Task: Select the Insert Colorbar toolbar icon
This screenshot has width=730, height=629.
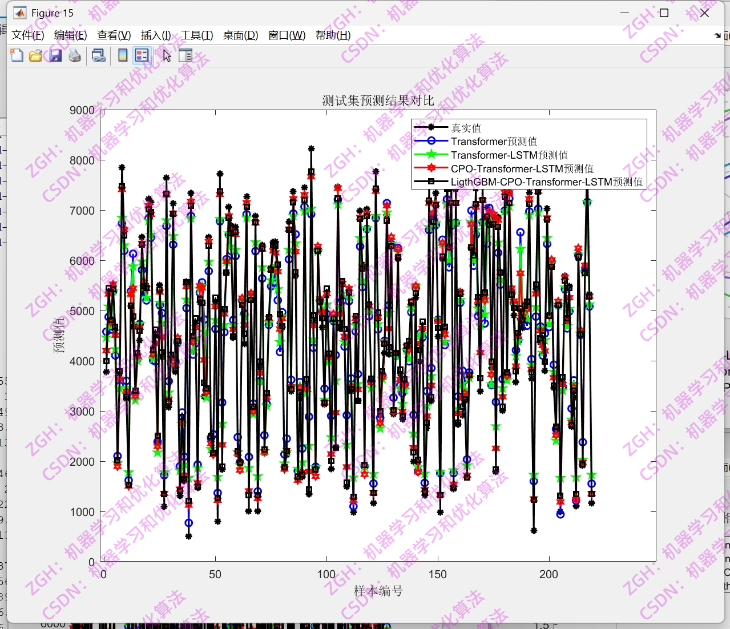Action: pos(122,55)
